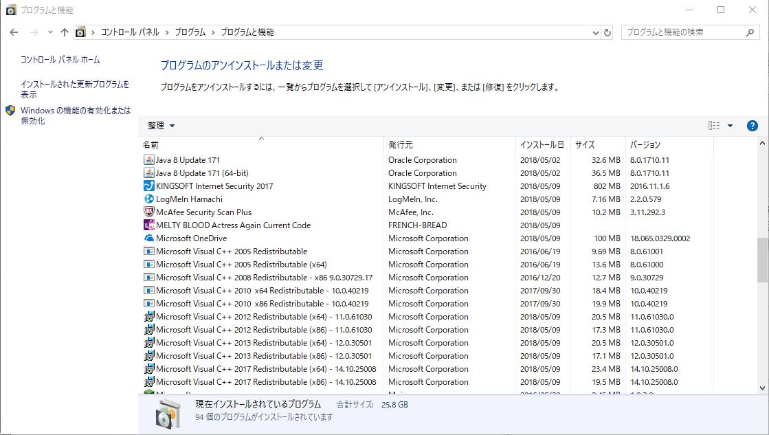Open recent locations dropdown arrow
Image resolution: width=769 pixels, height=435 pixels.
click(50, 32)
